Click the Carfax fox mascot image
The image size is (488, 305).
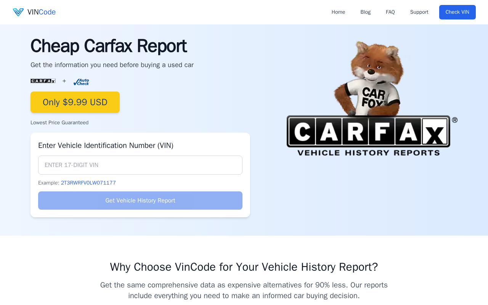pyautogui.click(x=372, y=98)
